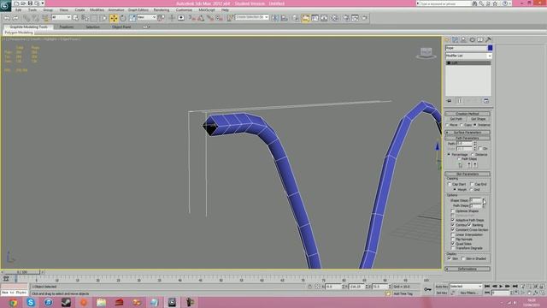The image size is (547, 308).
Task: Click the Get Shape button
Action: click(479, 119)
